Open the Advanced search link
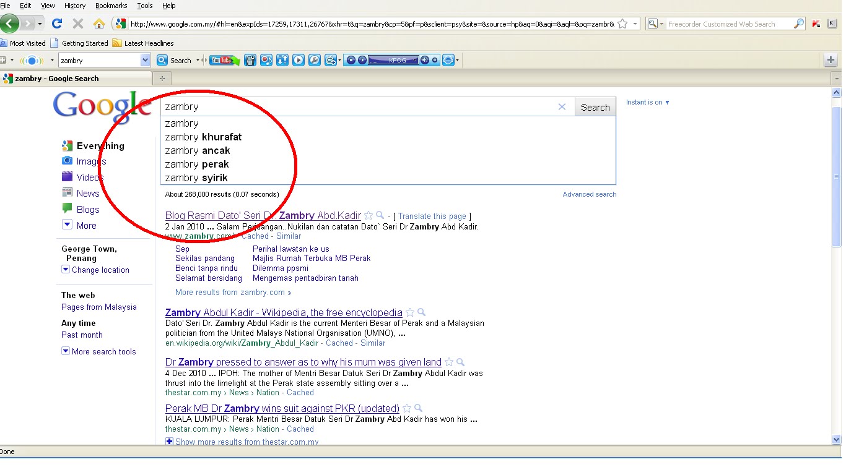 [x=589, y=194]
